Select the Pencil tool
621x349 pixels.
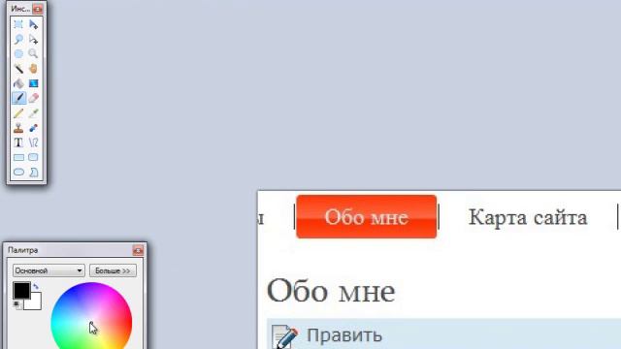(18, 113)
